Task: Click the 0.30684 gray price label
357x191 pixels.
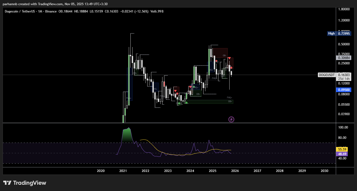Action: [x=343, y=58]
